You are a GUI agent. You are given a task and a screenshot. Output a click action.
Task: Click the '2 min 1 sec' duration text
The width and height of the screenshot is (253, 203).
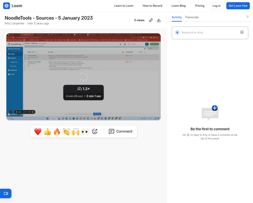[x=94, y=96]
